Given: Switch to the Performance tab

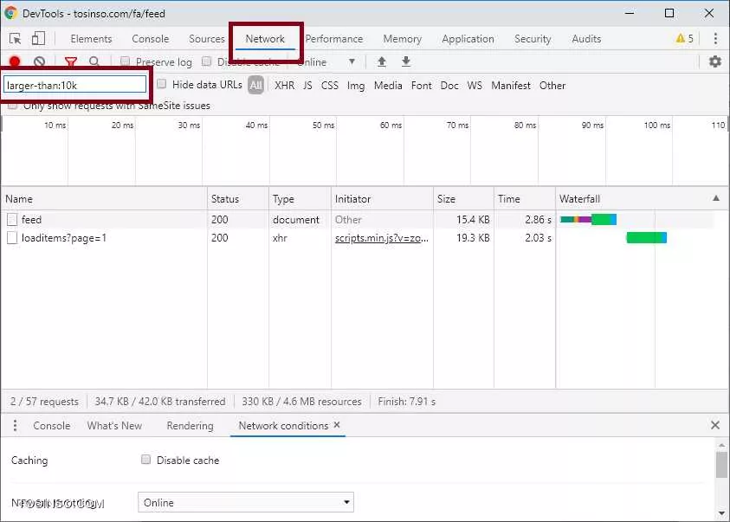Looking at the screenshot, I should click(x=333, y=39).
